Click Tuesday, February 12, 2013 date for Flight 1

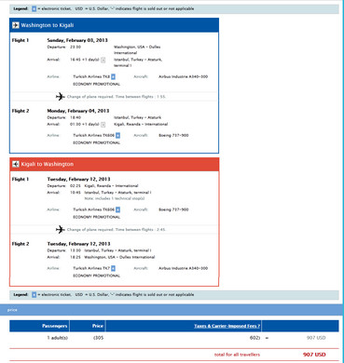[78, 180]
